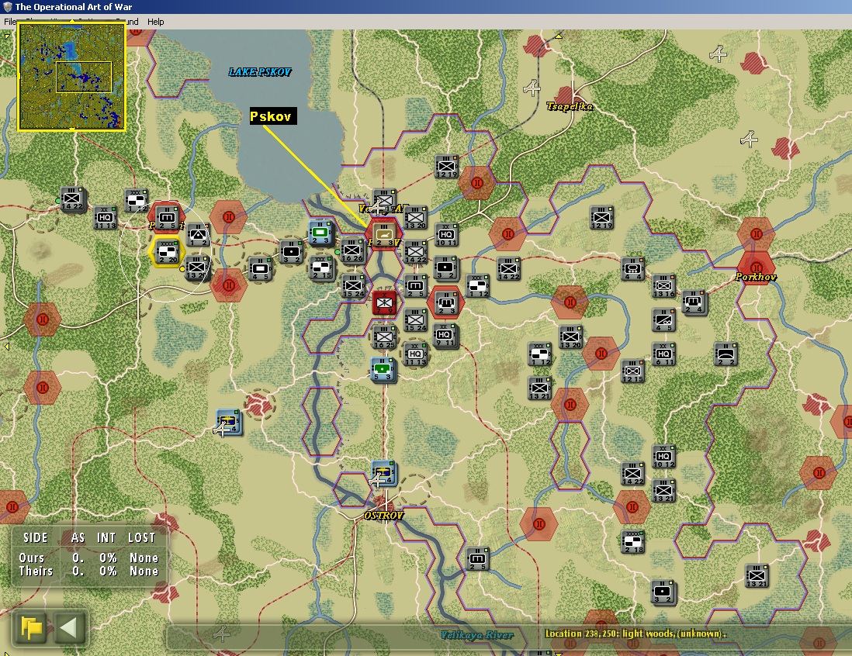Select the 16 26 infantry regiment
Screen dimensions: 852x656
tap(352, 250)
